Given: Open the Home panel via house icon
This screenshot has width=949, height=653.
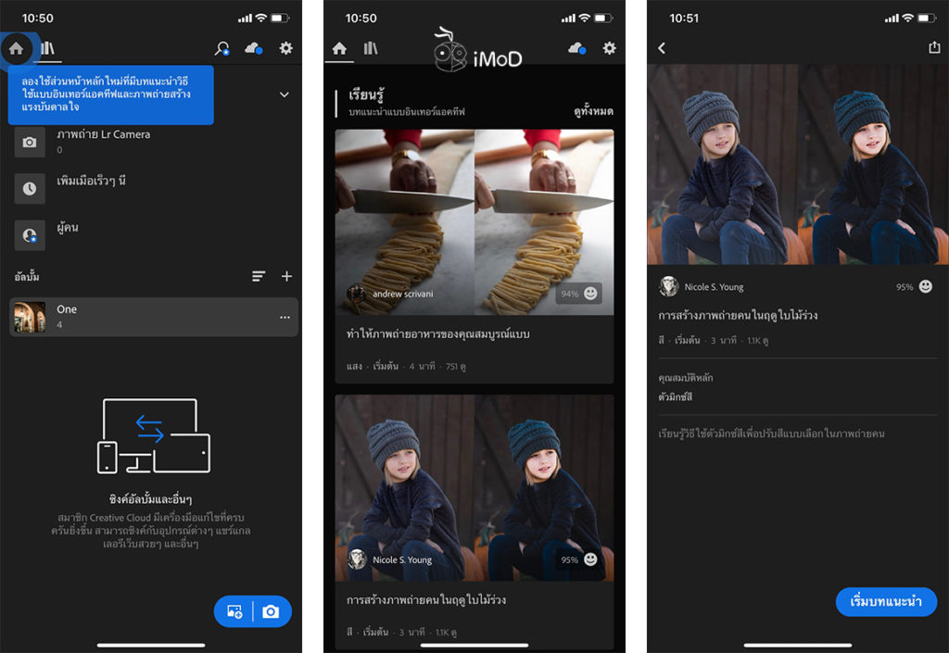Looking at the screenshot, I should tap(17, 48).
